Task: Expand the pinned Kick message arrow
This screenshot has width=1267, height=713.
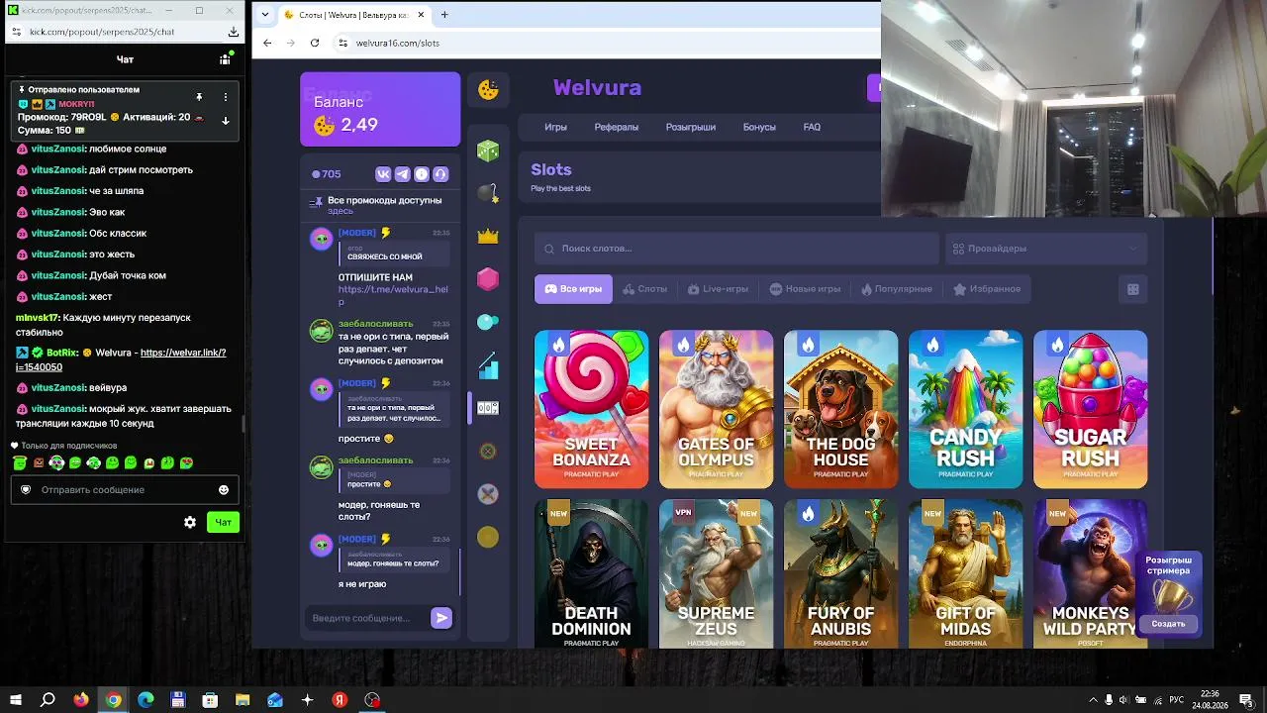Action: 226,121
